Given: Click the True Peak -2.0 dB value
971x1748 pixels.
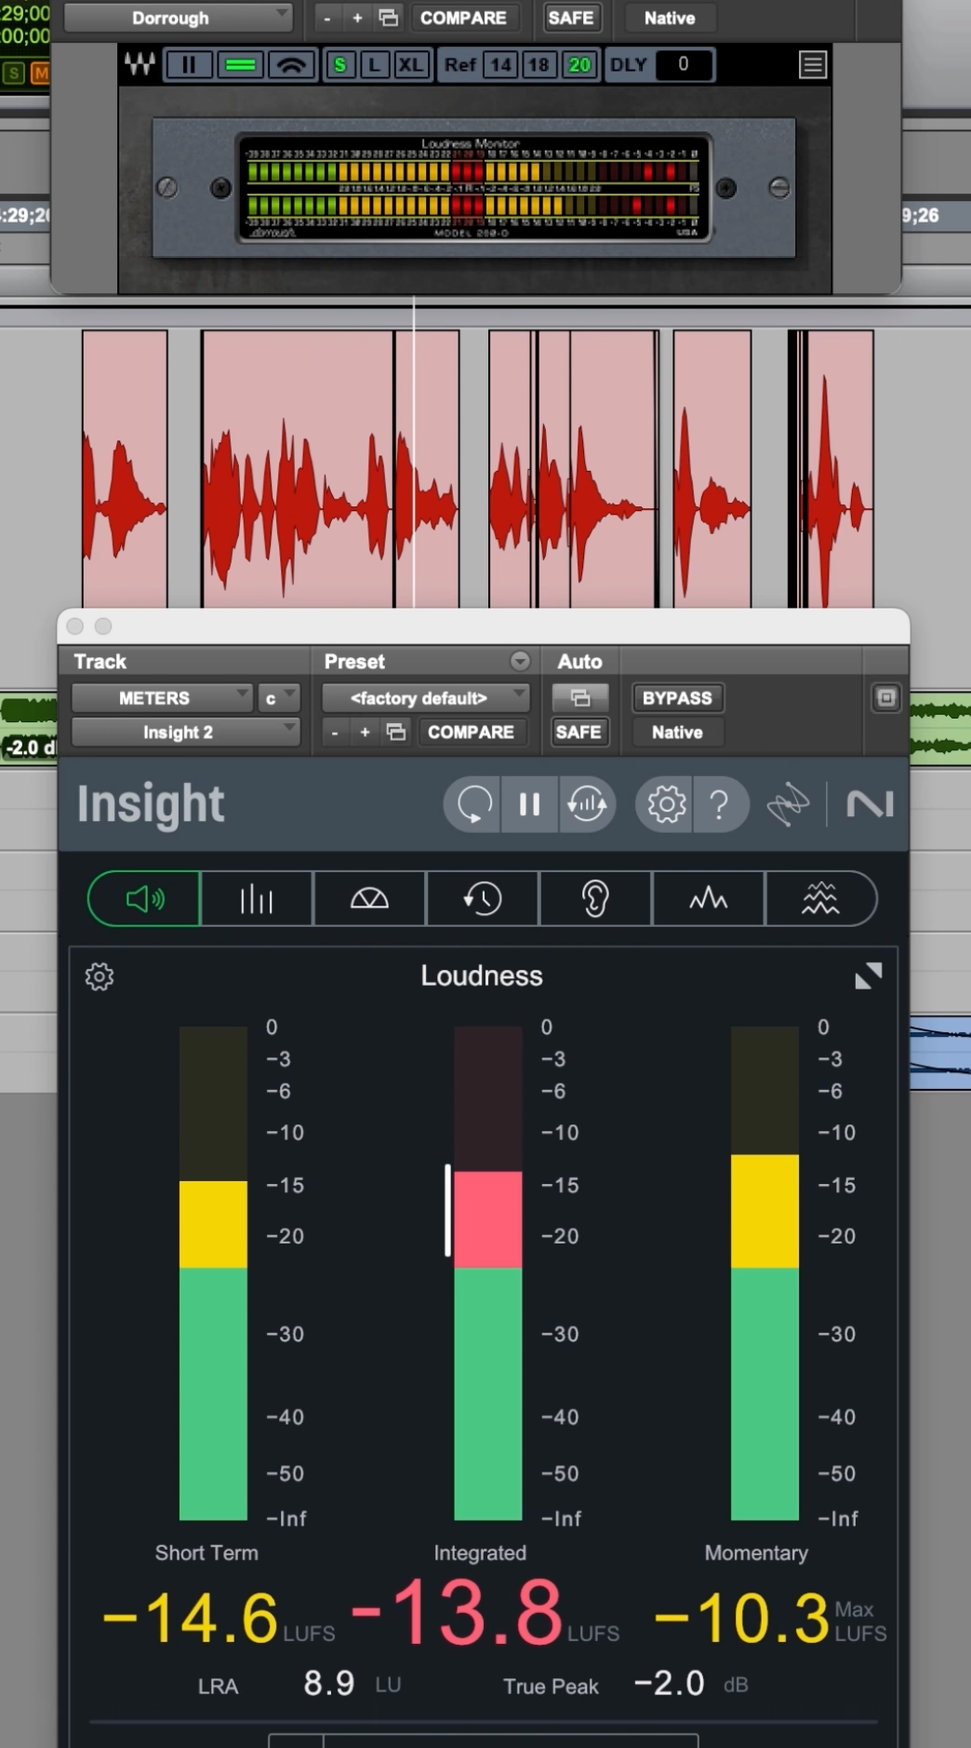Looking at the screenshot, I should (x=669, y=1683).
